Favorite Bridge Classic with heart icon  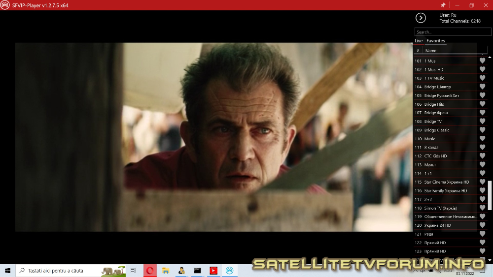(482, 130)
